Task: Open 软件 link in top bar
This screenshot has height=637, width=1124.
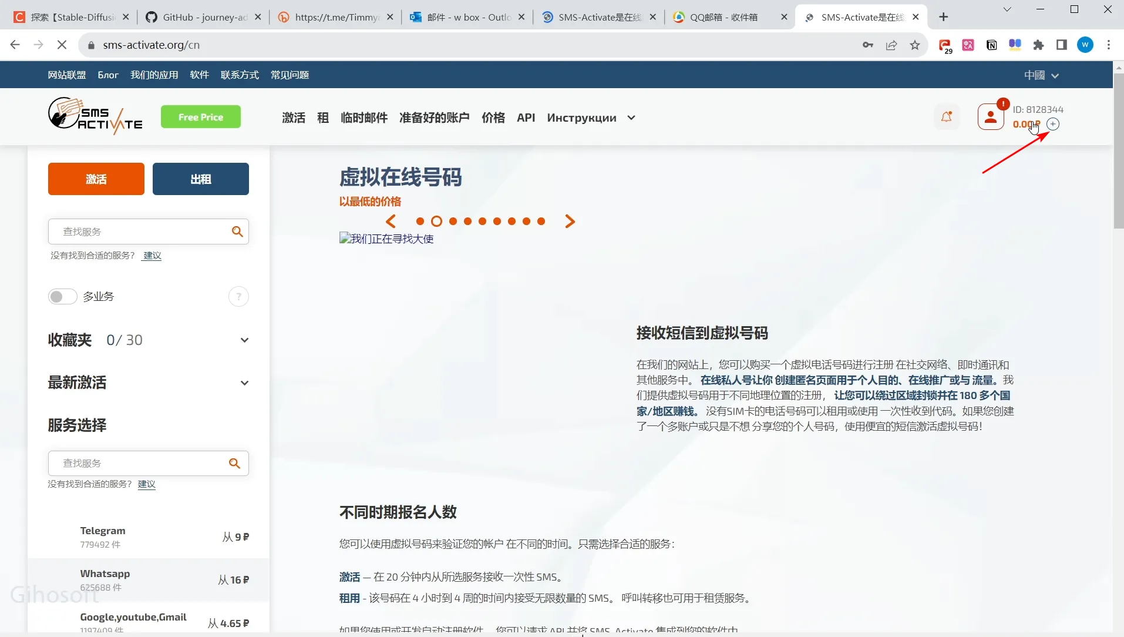Action: pyautogui.click(x=200, y=75)
